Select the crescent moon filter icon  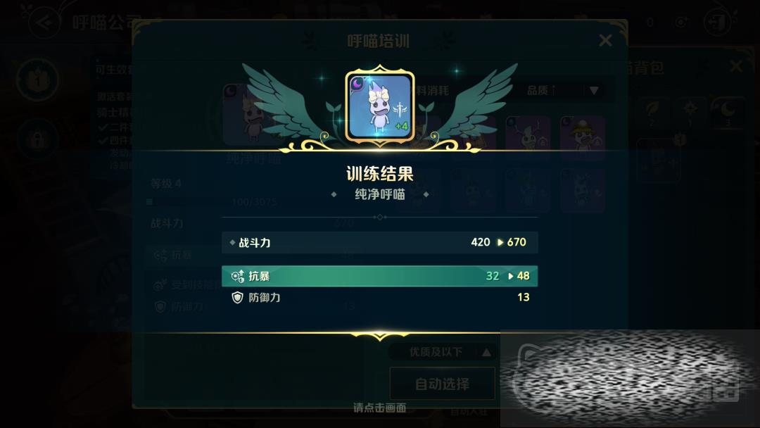coord(728,112)
